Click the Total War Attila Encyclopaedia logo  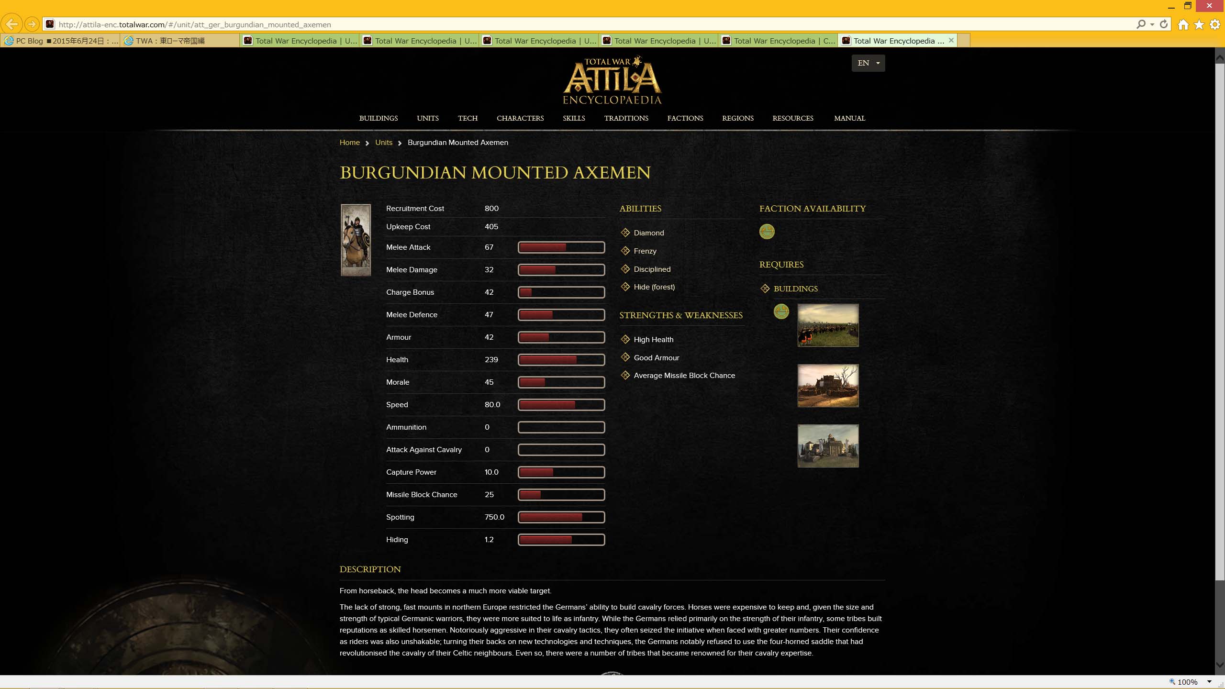click(x=612, y=80)
